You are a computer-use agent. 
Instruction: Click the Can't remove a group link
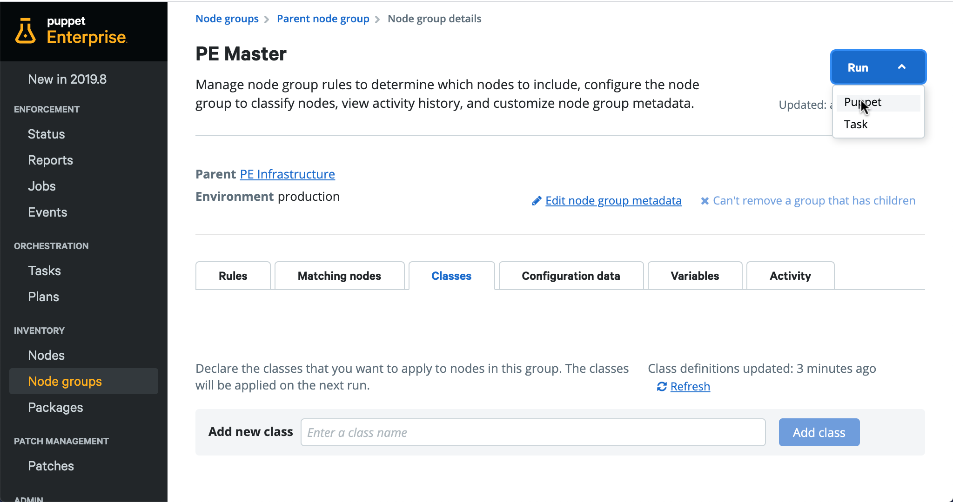814,201
